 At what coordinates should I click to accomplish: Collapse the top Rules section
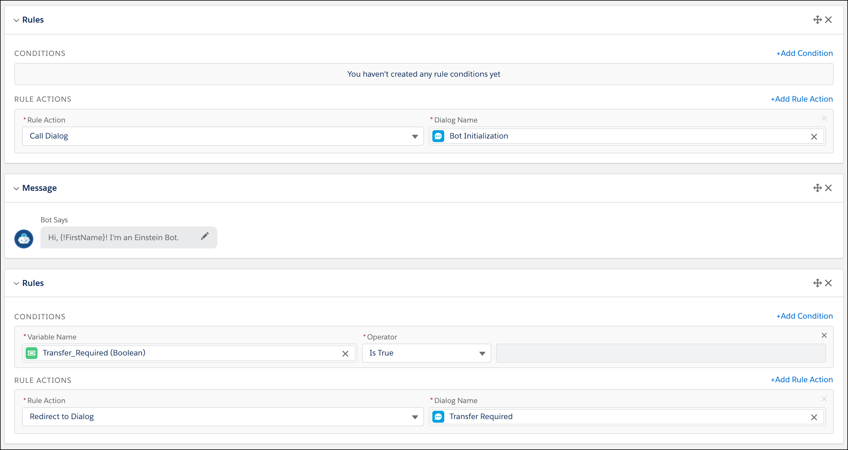pos(16,20)
